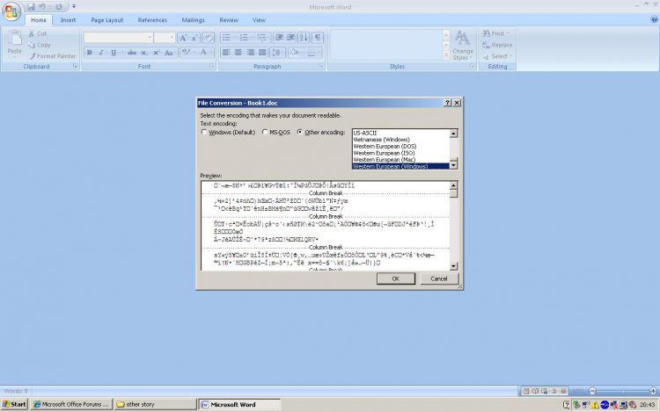660x412 pixels.
Task: Click the Decrease Indent icon
Action: click(x=279, y=38)
